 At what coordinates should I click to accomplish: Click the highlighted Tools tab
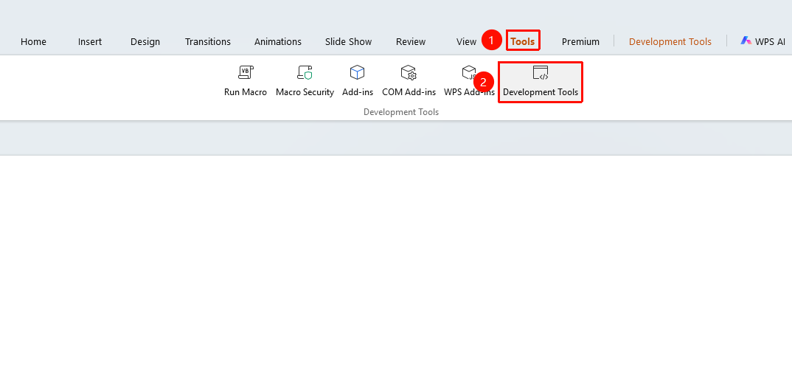click(x=523, y=41)
